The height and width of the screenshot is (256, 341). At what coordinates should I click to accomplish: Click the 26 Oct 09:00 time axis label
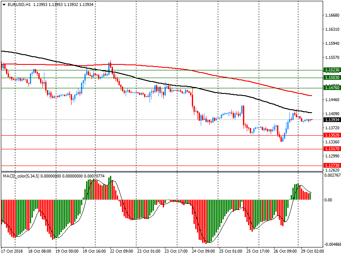pos(285,251)
